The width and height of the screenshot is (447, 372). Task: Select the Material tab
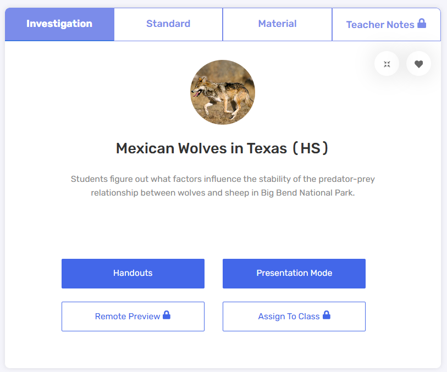(277, 25)
